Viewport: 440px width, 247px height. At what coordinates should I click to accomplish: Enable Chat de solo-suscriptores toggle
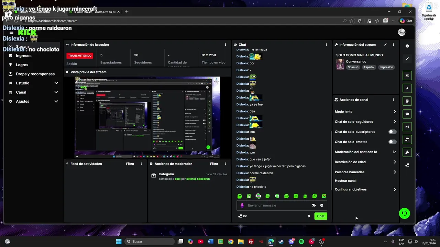[x=392, y=132]
